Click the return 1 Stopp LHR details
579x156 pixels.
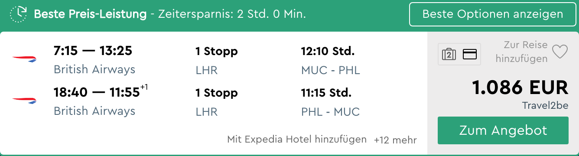click(217, 102)
